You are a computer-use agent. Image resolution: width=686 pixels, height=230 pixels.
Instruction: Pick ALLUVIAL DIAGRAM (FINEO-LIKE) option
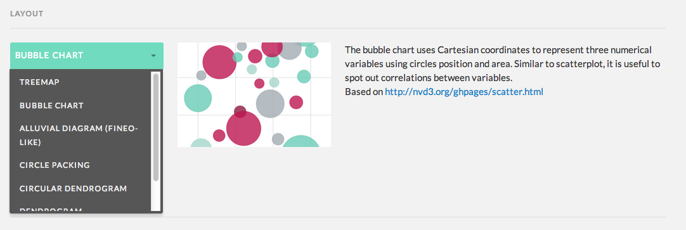81,135
